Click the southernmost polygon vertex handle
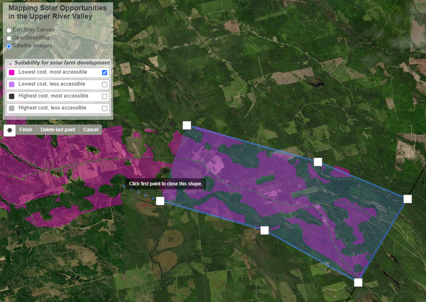The image size is (426, 302). point(358,283)
